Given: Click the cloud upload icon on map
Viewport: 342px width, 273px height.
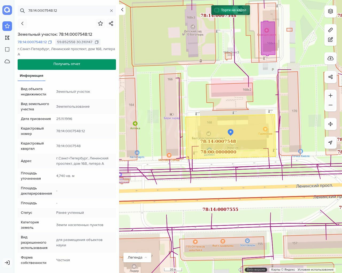Looking at the screenshot, I should point(331,58).
